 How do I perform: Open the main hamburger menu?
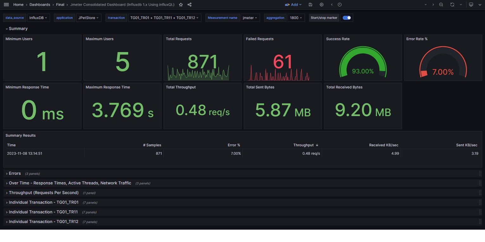click(x=6, y=5)
